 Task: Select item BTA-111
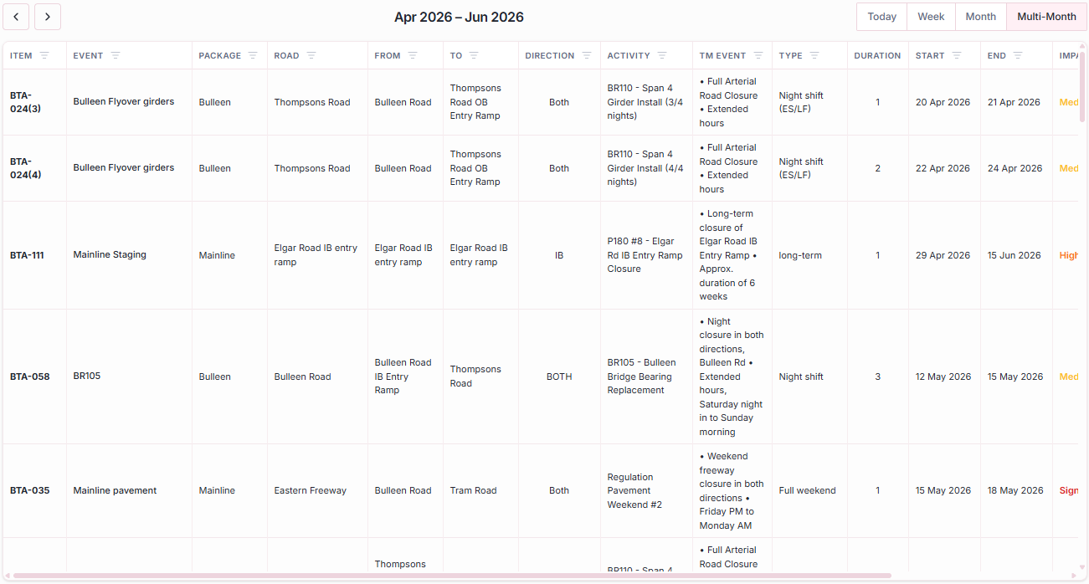(27, 255)
